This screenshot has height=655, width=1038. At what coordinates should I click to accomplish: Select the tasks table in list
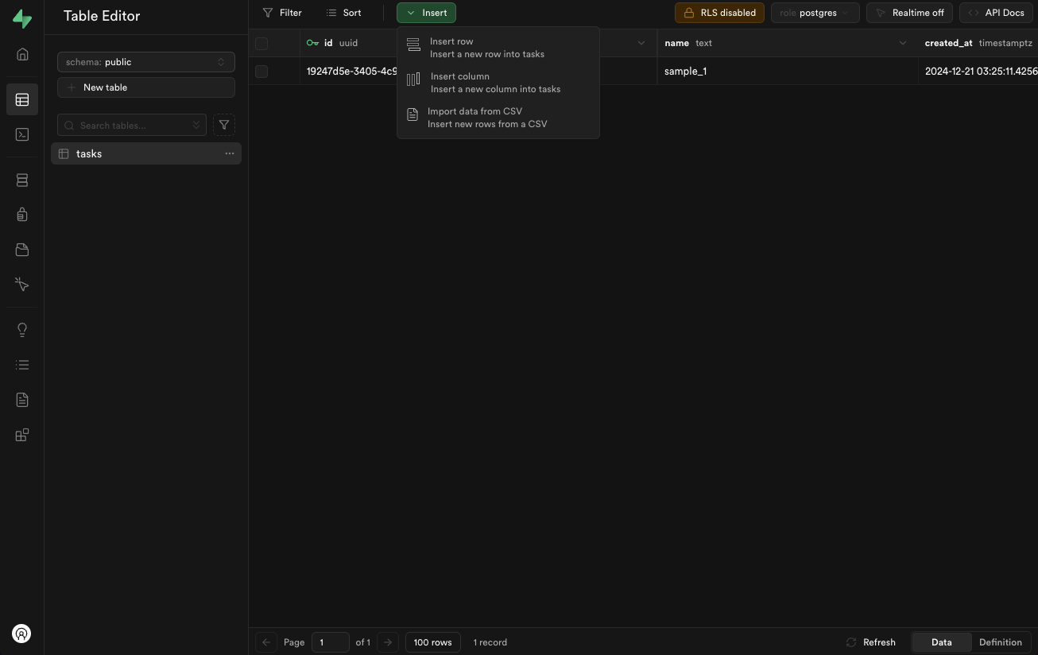(146, 153)
